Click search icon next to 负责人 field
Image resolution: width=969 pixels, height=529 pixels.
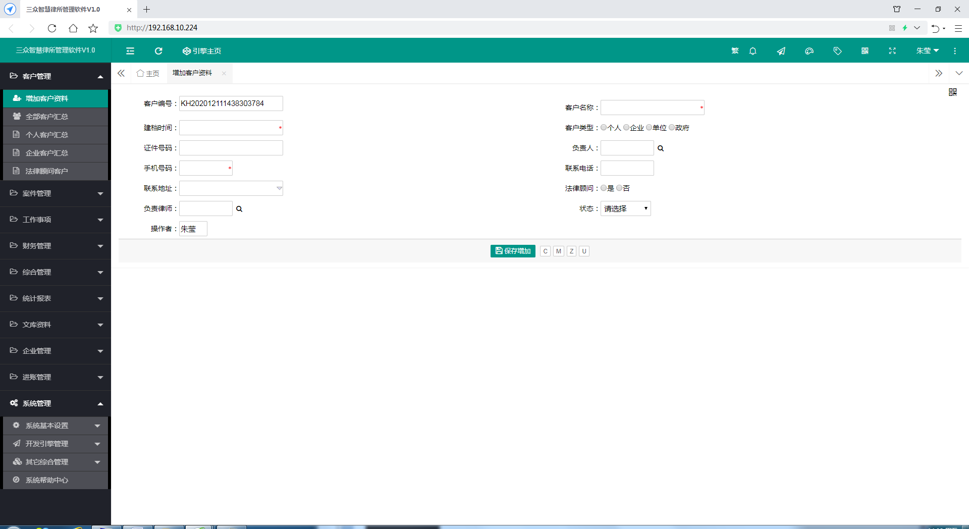pyautogui.click(x=661, y=148)
